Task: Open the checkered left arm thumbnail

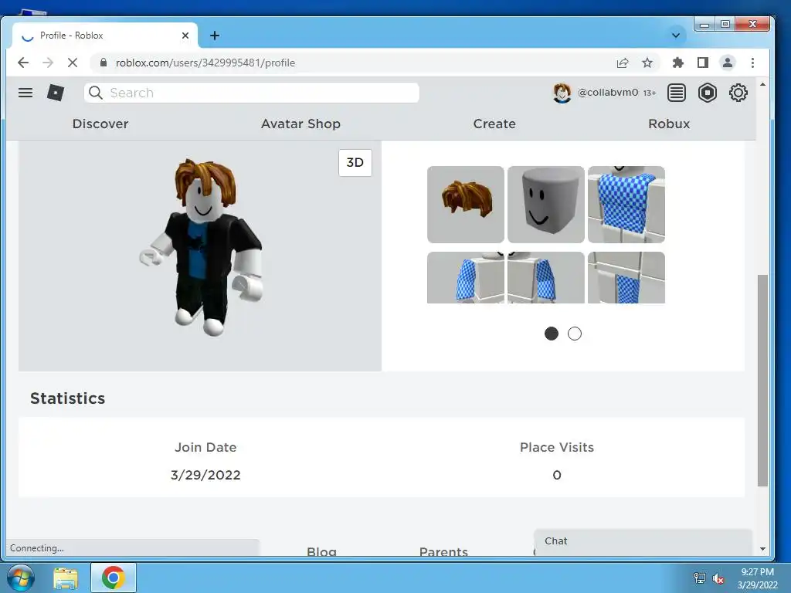Action: click(546, 277)
